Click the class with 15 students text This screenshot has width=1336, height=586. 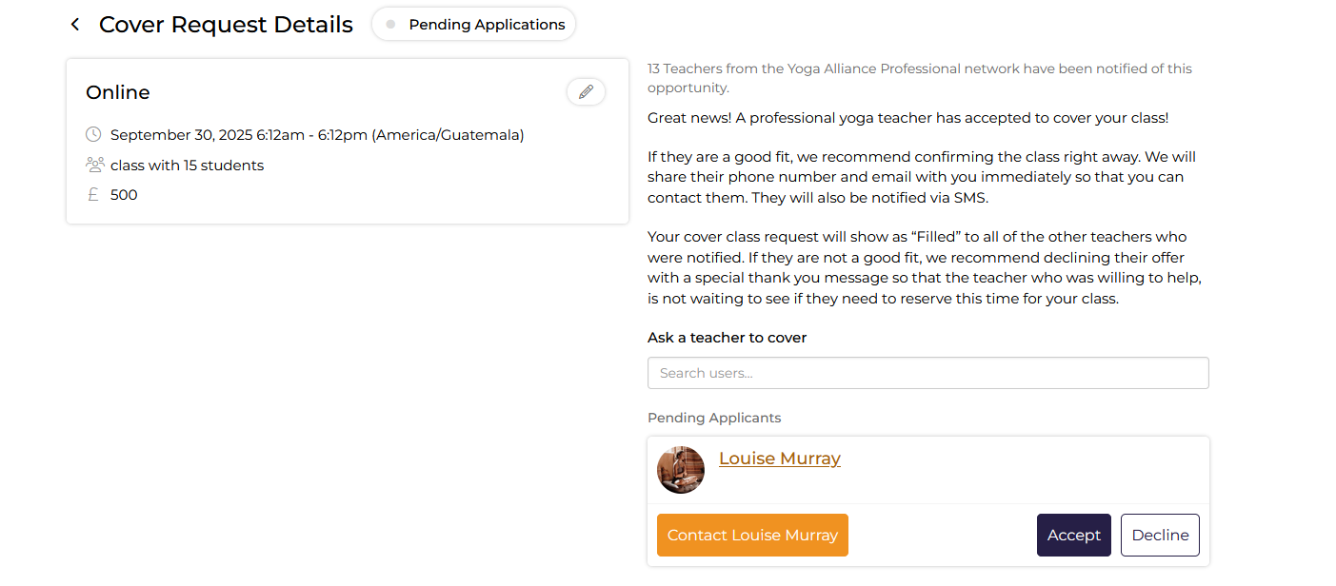(187, 166)
